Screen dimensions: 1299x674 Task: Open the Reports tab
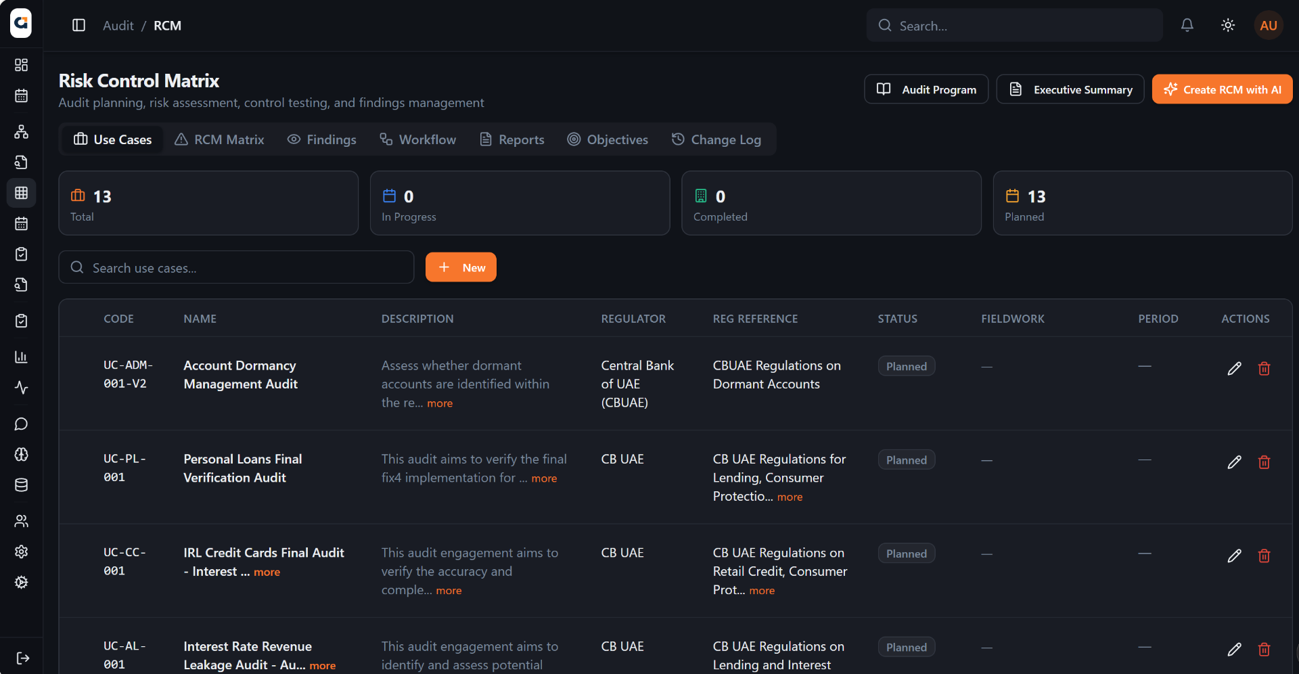pyautogui.click(x=511, y=139)
